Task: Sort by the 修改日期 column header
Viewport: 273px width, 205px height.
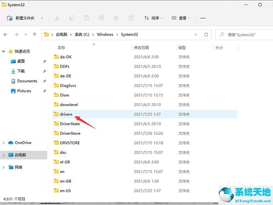Action: (141, 47)
